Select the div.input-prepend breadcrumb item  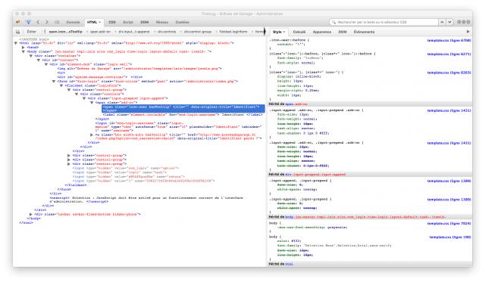134,32
